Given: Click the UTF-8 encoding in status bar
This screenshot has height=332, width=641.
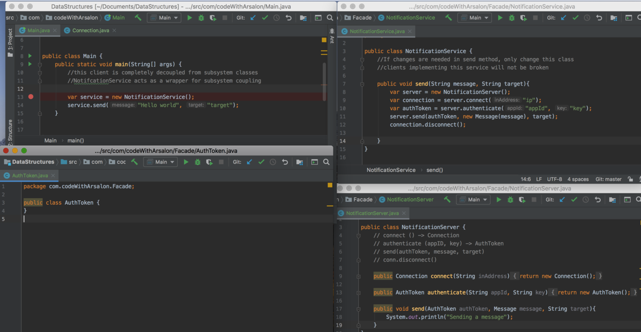Looking at the screenshot, I should (x=554, y=179).
